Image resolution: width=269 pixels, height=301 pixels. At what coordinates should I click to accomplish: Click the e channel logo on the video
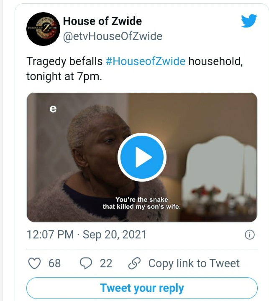pyautogui.click(x=53, y=109)
